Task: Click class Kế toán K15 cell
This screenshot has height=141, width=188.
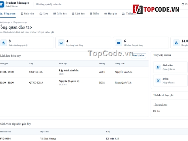Action: (x=112, y=139)
